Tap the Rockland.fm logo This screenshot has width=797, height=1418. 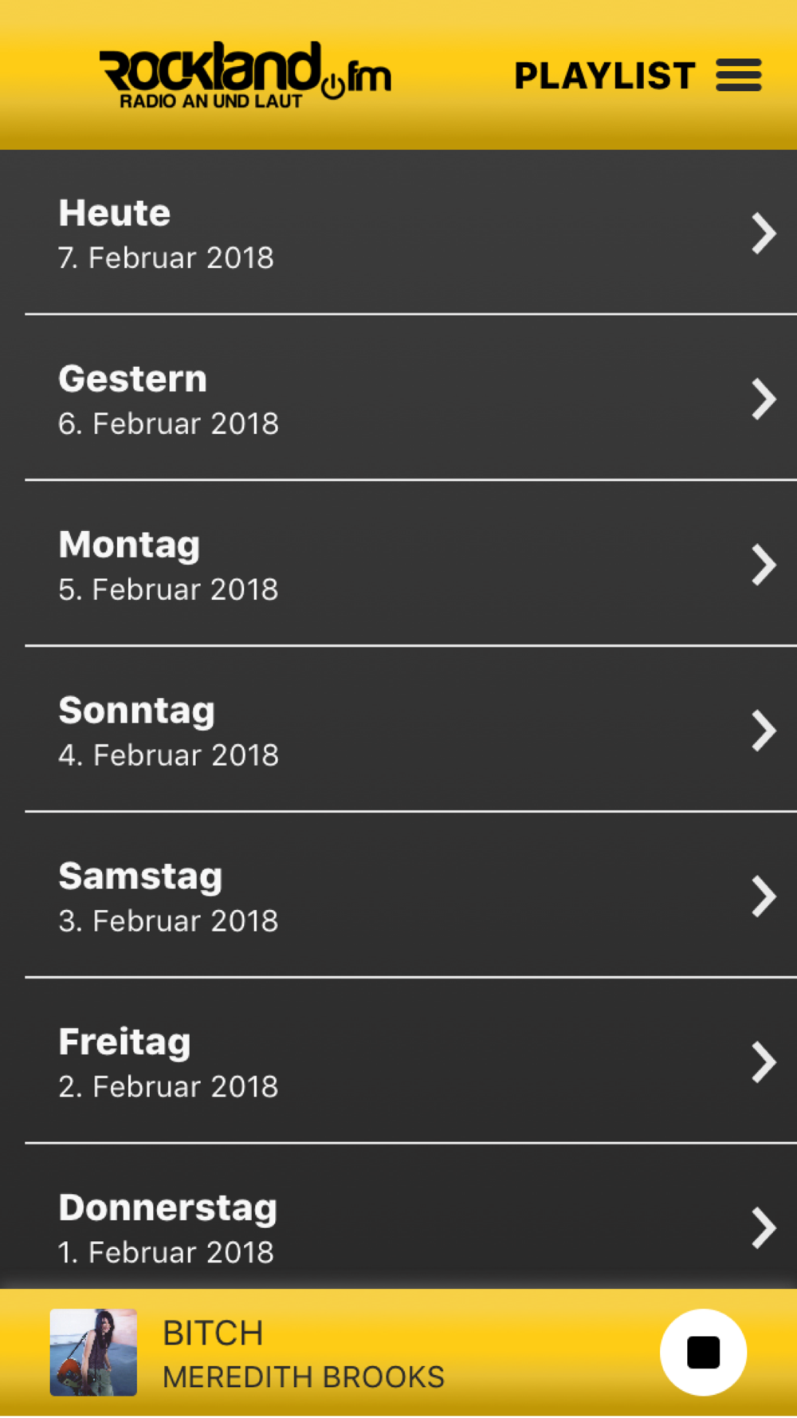click(245, 75)
